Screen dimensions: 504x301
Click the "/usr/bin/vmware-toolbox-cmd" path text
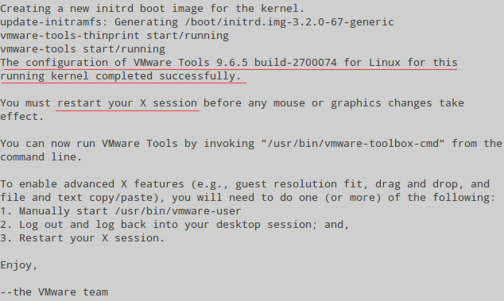click(x=353, y=143)
